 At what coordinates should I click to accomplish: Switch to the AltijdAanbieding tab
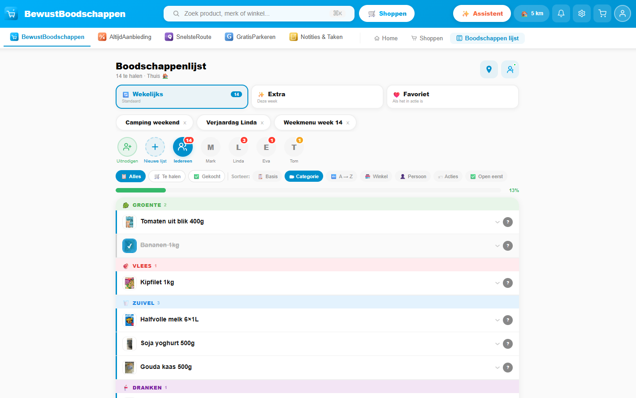pyautogui.click(x=125, y=37)
